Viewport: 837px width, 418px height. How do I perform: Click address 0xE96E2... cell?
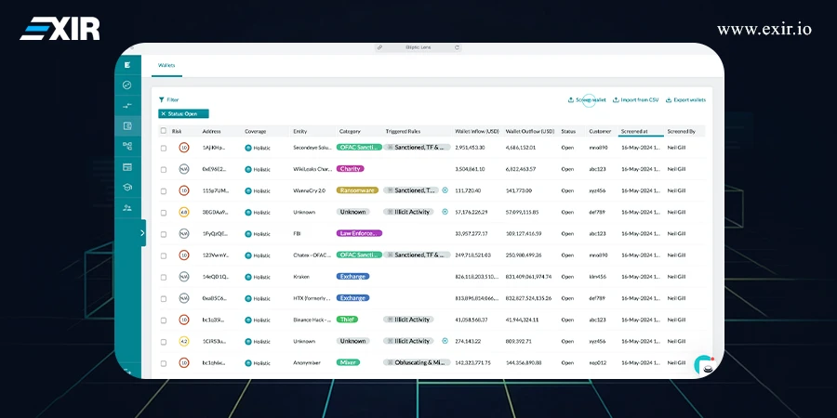click(x=214, y=170)
